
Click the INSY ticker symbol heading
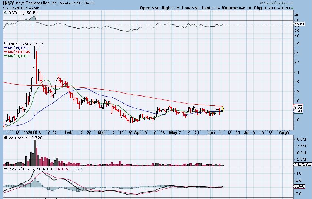coord(9,3)
